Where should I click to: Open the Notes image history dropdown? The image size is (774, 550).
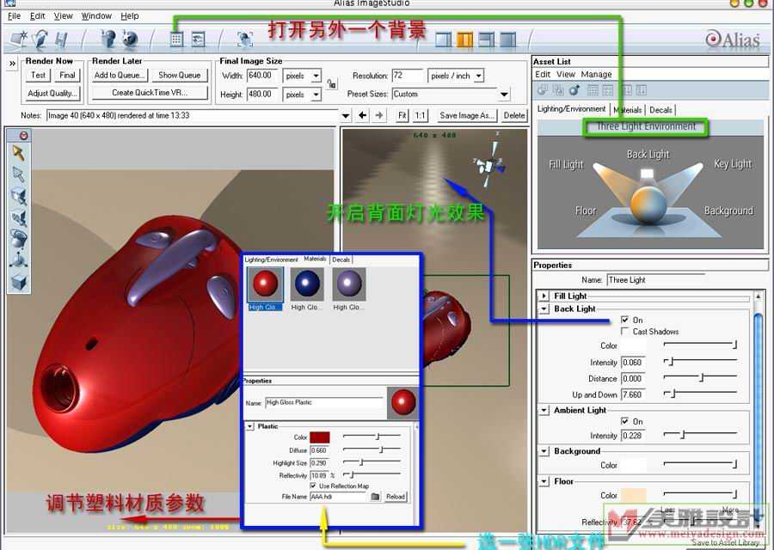tap(346, 116)
